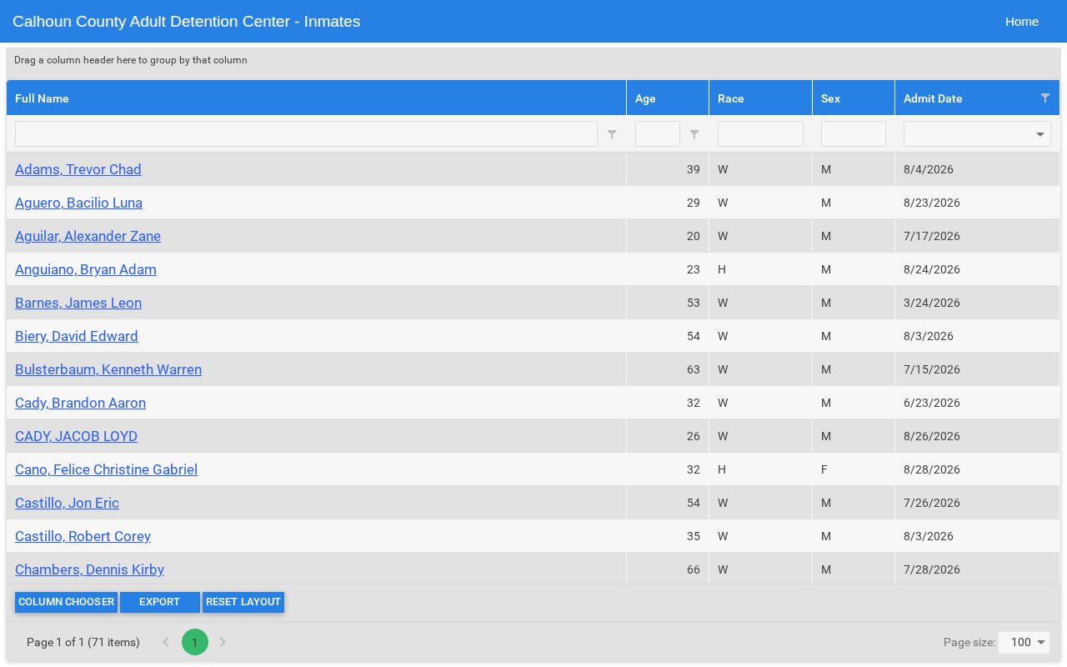The image size is (1067, 667).
Task: Select page 1 in the pager
Action: (x=195, y=642)
